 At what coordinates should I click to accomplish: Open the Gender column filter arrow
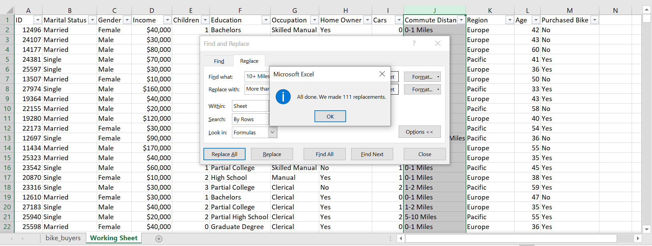coord(127,20)
